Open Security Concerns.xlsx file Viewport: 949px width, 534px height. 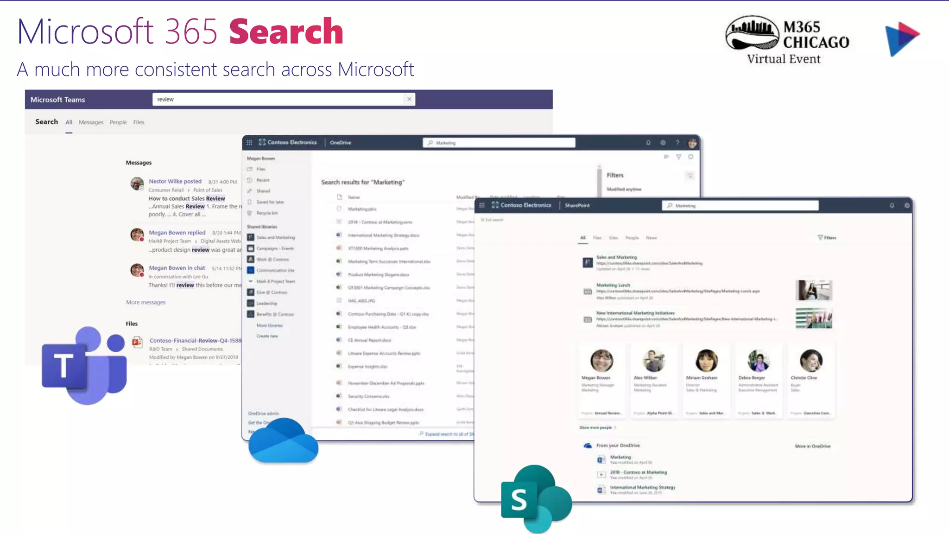[x=368, y=396]
